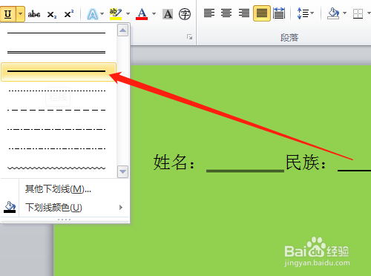Image resolution: width=371 pixels, height=276 pixels.
Task: Click the double-underlined blank after 姓名
Action: (245, 170)
